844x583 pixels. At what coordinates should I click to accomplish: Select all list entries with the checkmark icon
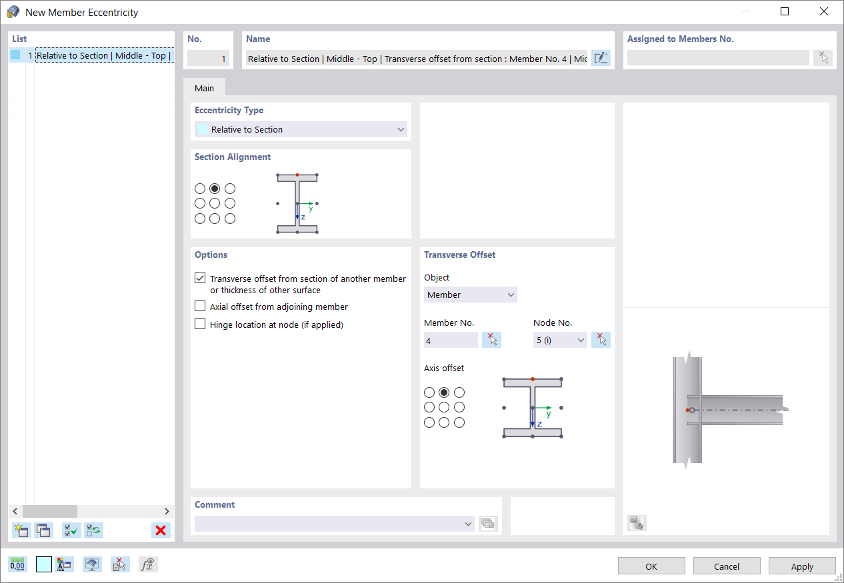(x=71, y=530)
